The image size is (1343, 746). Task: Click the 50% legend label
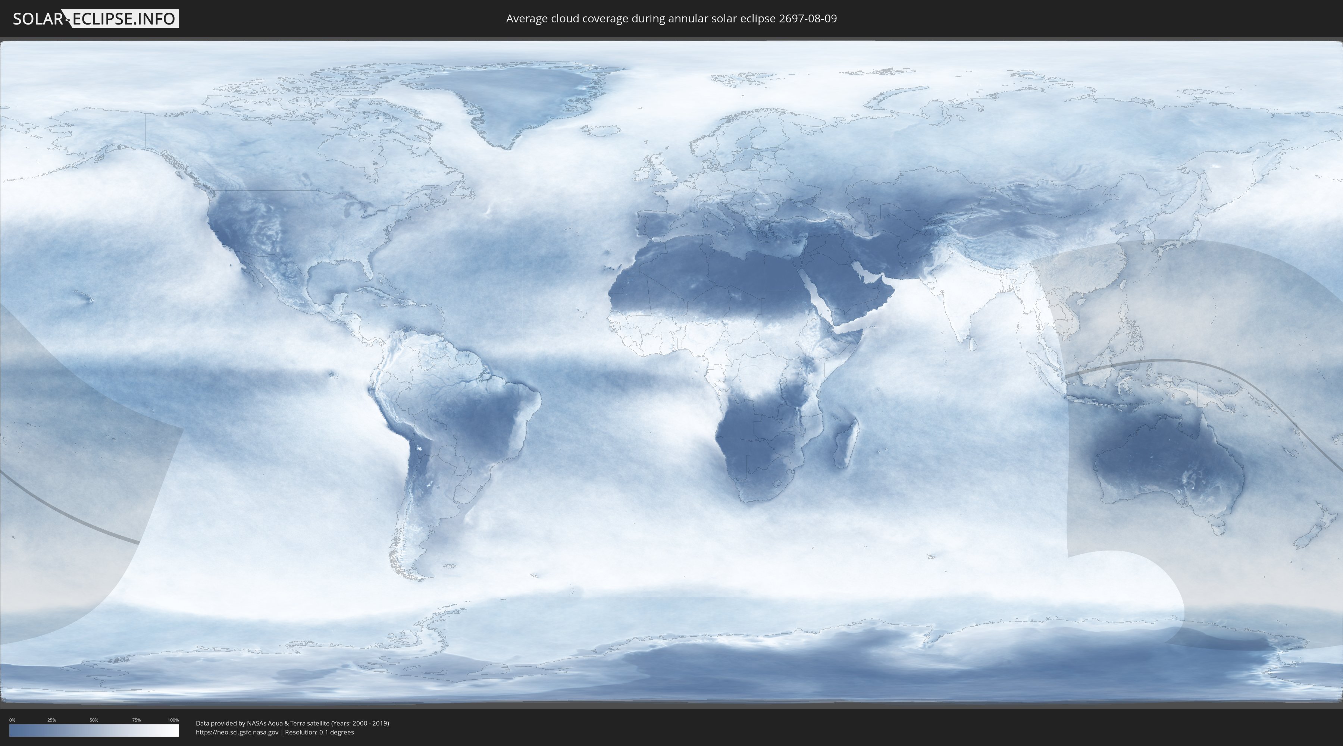pos(94,720)
